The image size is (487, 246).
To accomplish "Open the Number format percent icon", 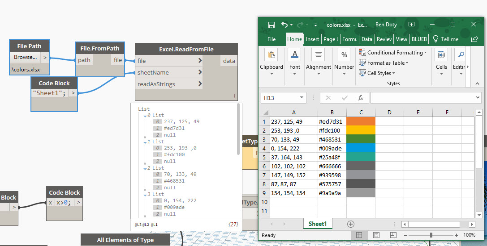I will click(x=344, y=55).
